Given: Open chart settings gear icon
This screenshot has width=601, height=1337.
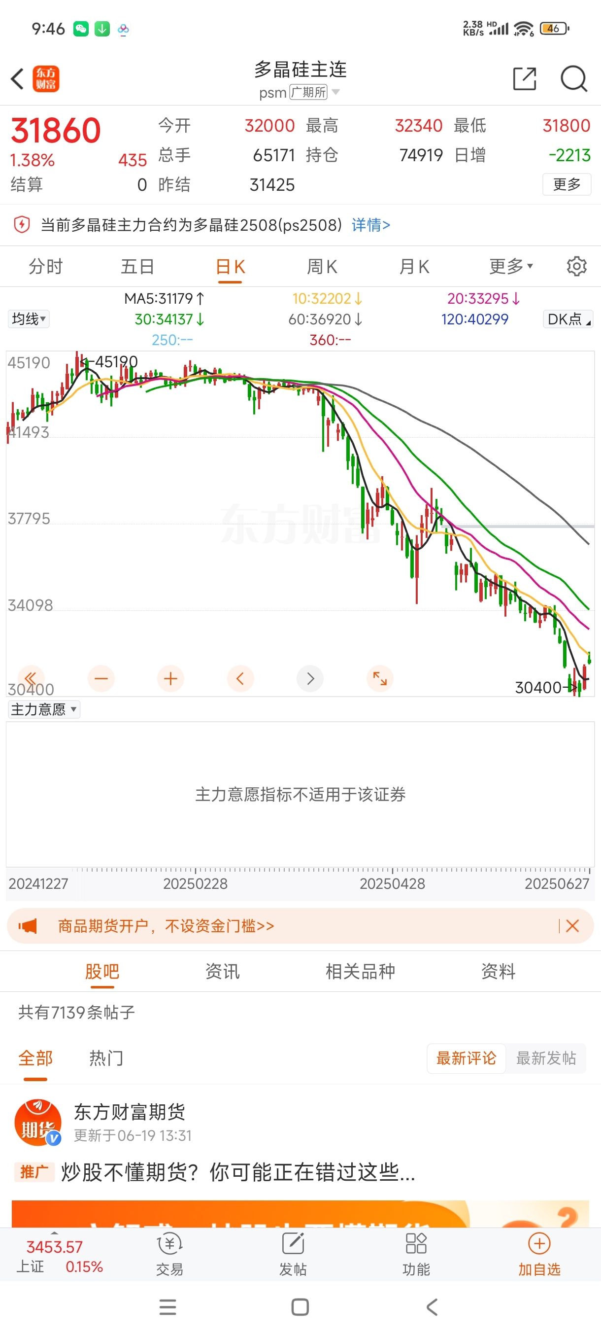Looking at the screenshot, I should coord(577,266).
